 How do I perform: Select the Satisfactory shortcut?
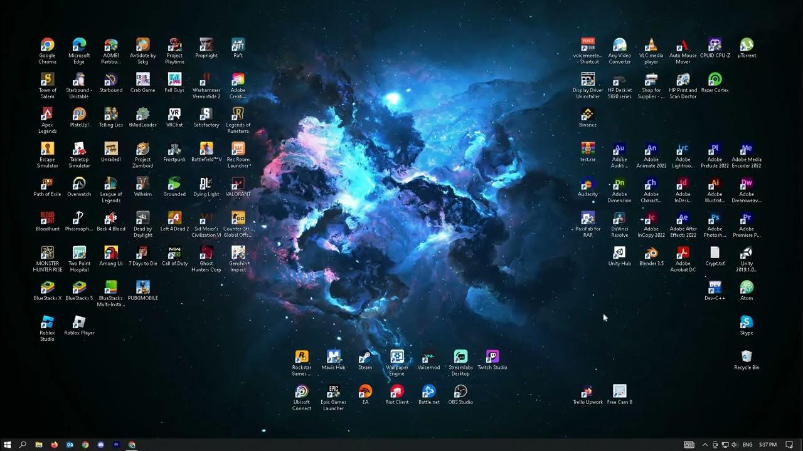206,117
